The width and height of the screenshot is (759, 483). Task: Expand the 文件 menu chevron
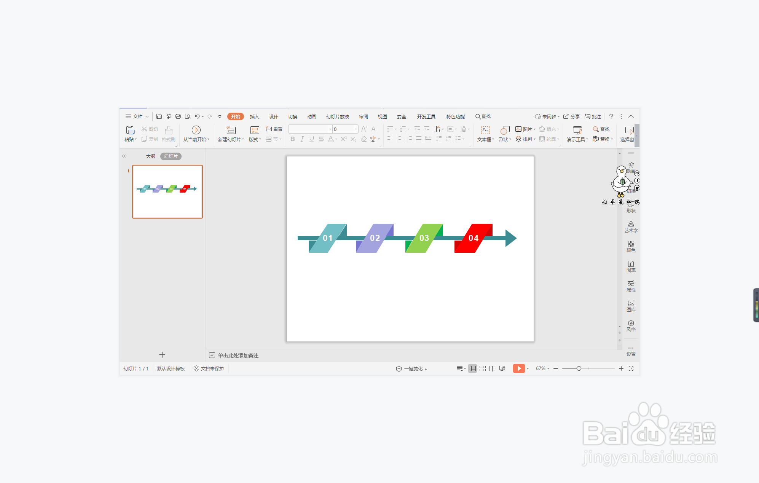147,116
